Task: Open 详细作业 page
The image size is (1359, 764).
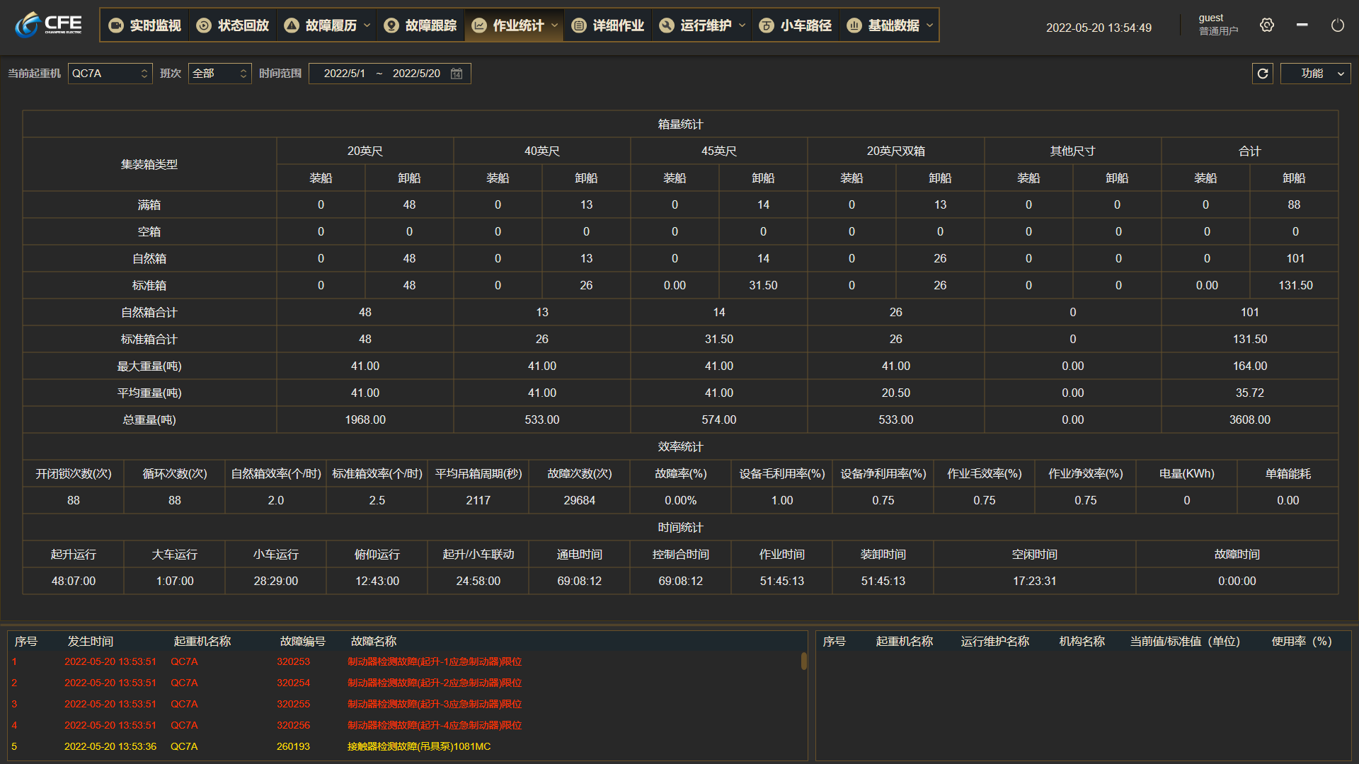Action: click(609, 25)
